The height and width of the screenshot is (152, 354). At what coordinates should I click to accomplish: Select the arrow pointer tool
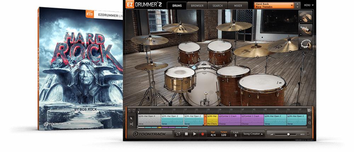click(131, 118)
